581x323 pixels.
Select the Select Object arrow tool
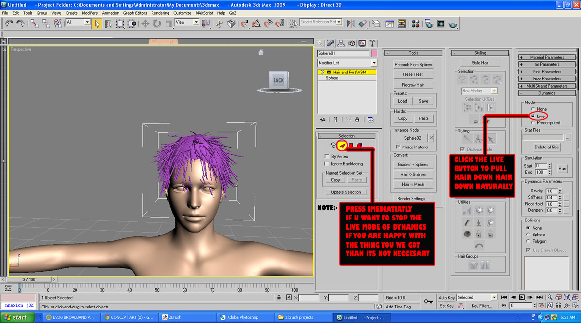click(97, 23)
